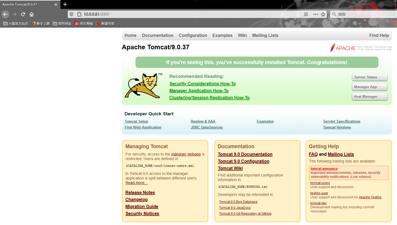Click the Manager App button
This screenshot has height=225, width=397.
click(x=369, y=87)
